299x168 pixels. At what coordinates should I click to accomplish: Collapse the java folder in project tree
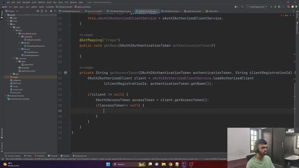coord(14,30)
